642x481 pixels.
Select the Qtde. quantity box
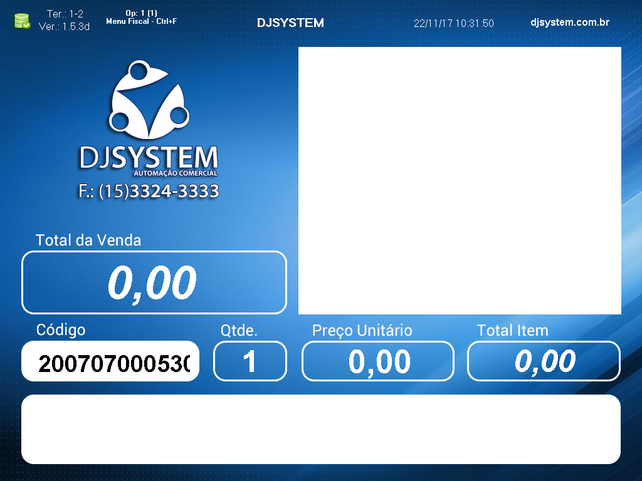(250, 361)
